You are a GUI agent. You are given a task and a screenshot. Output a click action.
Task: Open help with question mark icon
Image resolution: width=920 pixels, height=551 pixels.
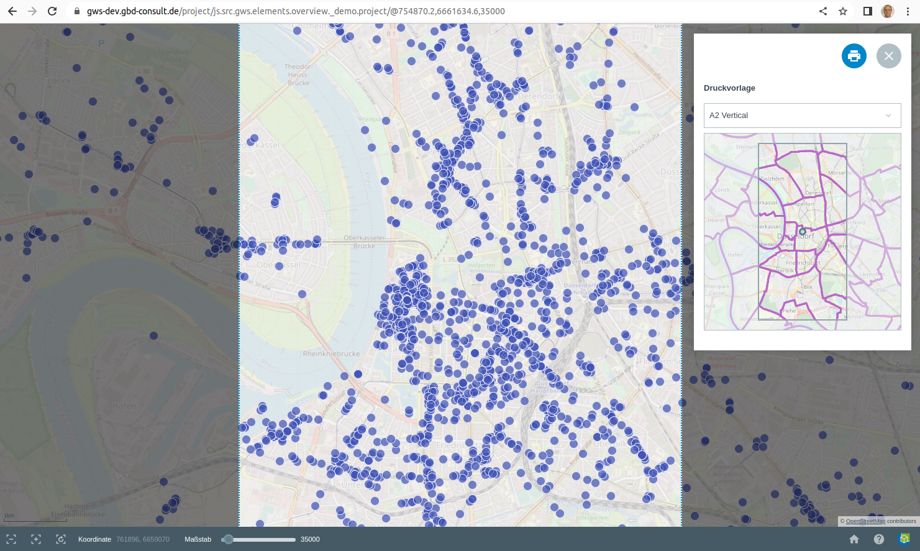(x=879, y=539)
